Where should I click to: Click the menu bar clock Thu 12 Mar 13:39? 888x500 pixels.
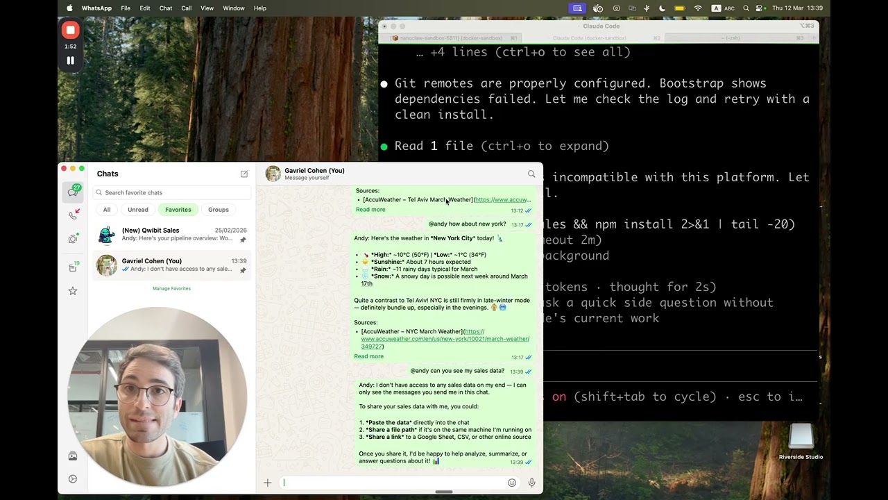tap(797, 8)
